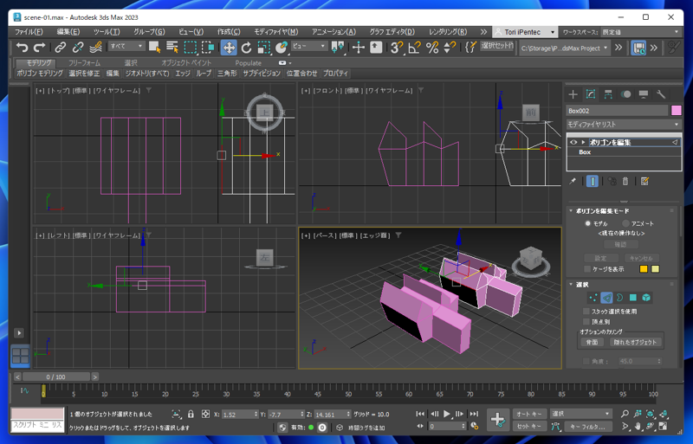
Task: Select the Unlink selection icon
Action: (78, 48)
